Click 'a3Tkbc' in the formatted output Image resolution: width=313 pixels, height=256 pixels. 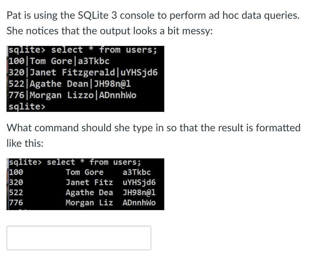pos(137,172)
